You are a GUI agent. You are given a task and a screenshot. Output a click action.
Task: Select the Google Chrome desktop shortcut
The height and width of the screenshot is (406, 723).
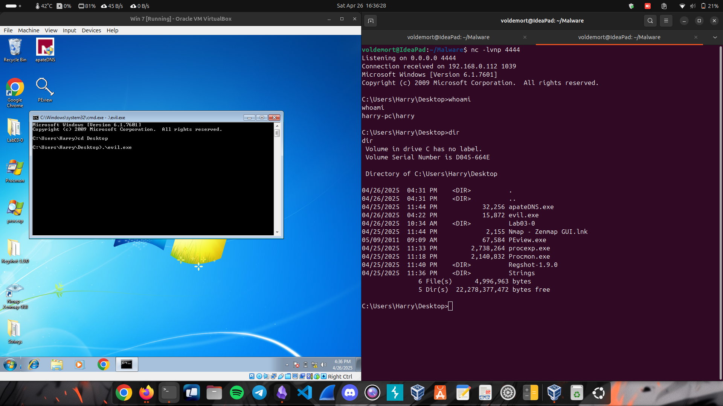click(15, 93)
